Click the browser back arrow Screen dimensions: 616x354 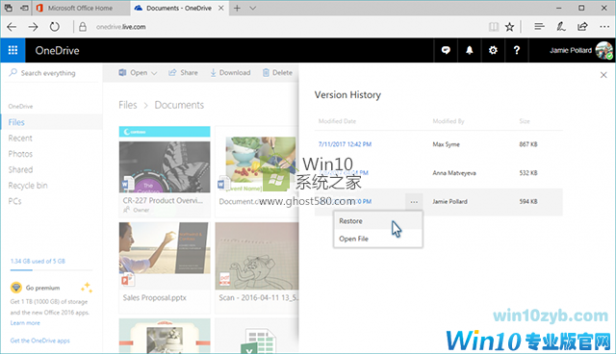click(x=12, y=27)
